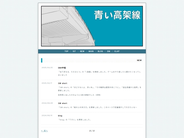Click the DBH中編 entry description paragraph
Viewport: 184px width, 138px height.
click(x=99, y=73)
